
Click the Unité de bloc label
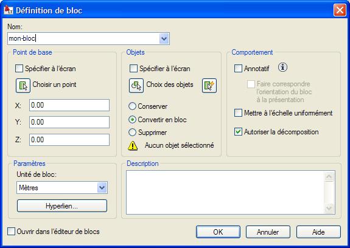pos(37,174)
